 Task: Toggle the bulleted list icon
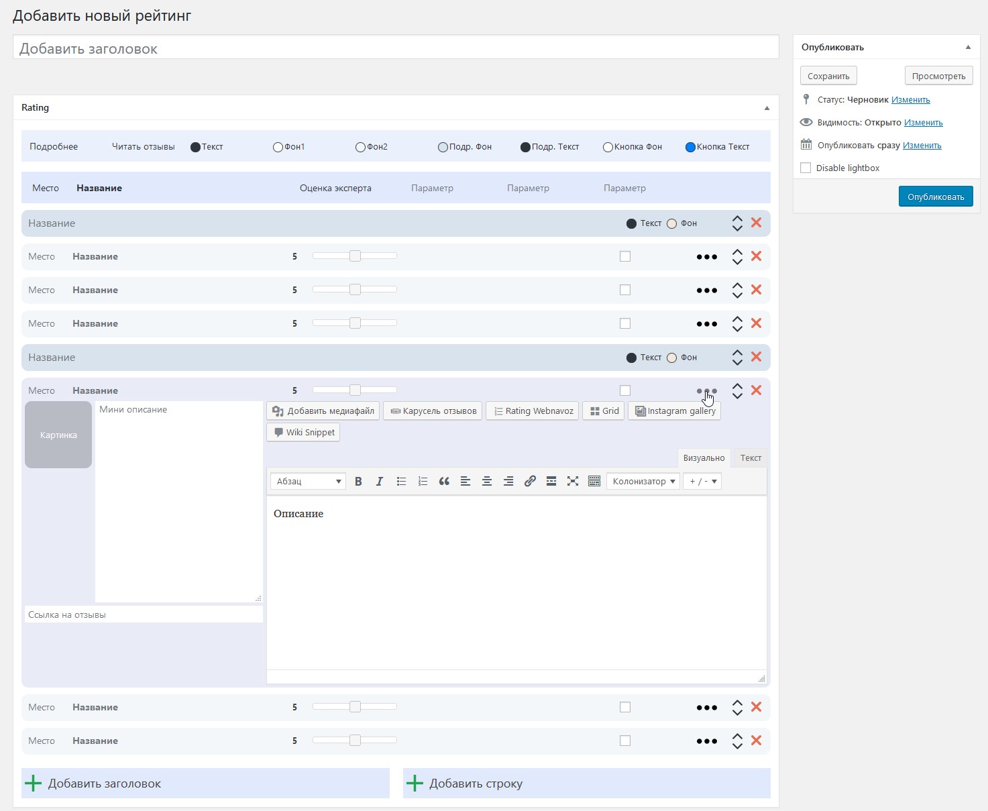coord(401,481)
